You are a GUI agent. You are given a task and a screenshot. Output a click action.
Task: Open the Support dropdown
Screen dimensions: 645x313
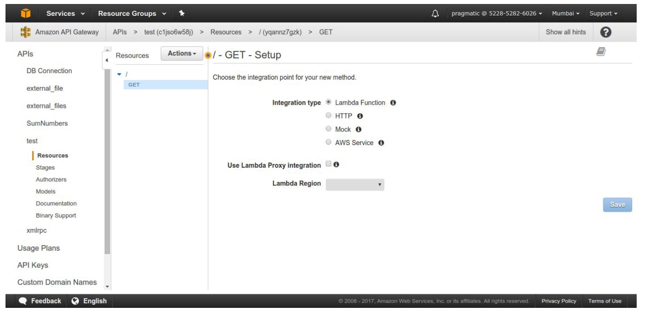point(603,13)
